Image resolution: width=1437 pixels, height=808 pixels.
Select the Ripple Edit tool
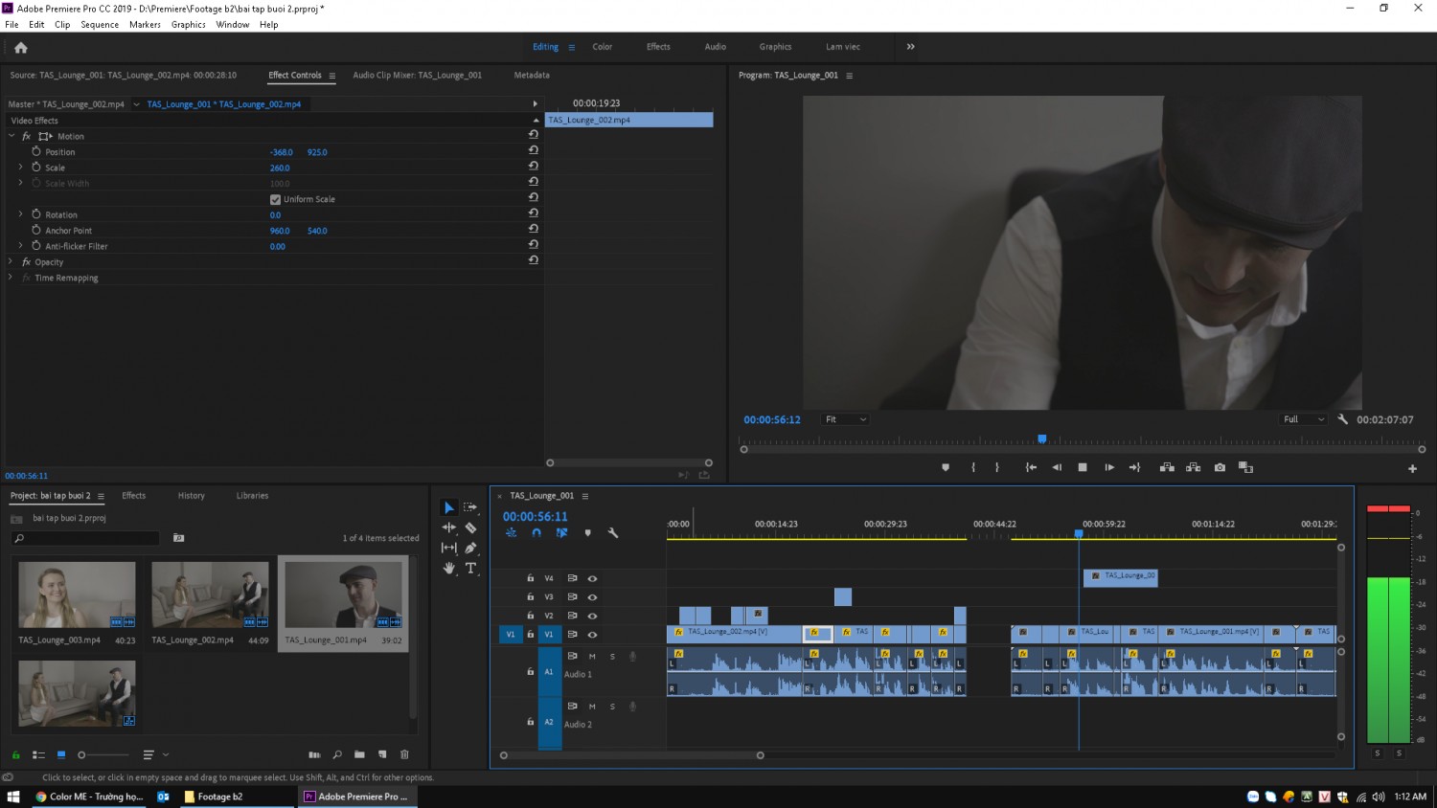pos(448,527)
